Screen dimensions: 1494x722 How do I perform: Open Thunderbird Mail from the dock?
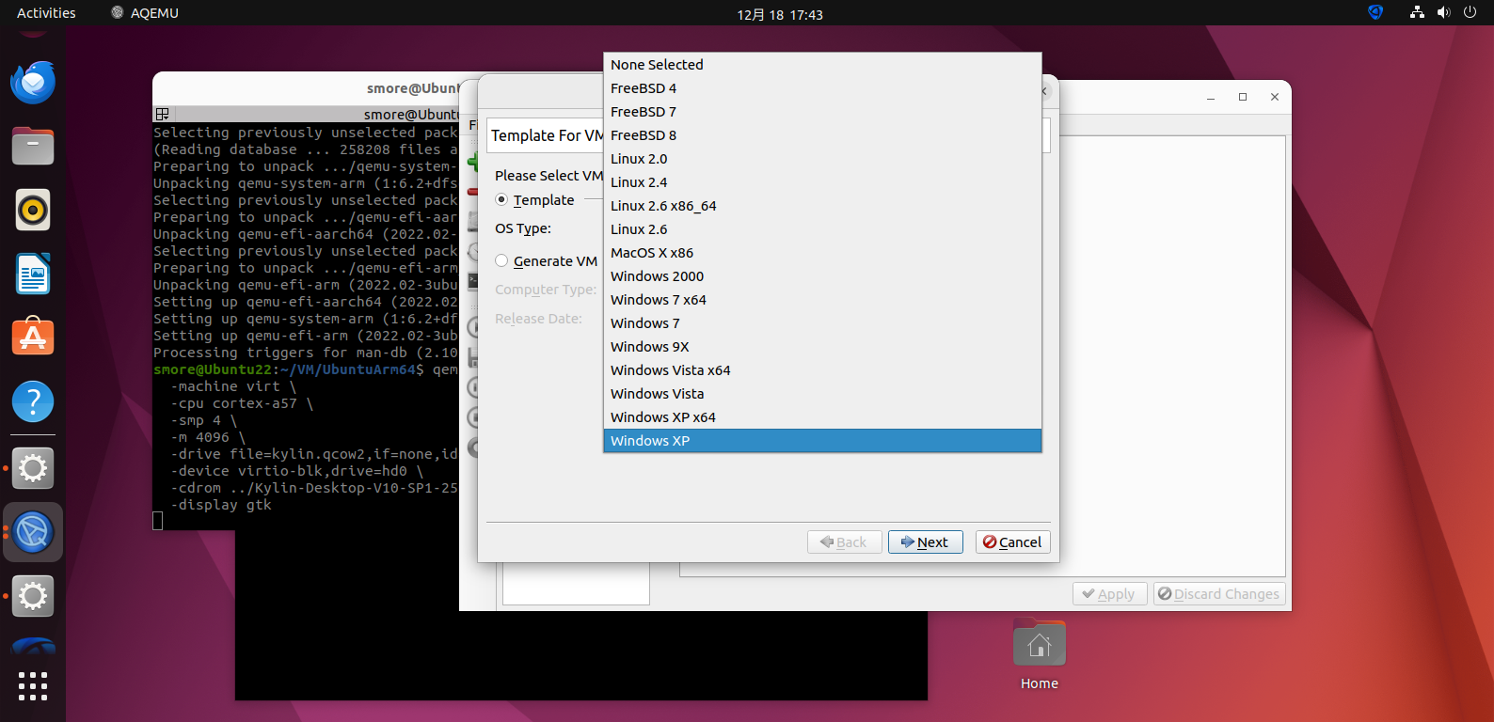(33, 83)
